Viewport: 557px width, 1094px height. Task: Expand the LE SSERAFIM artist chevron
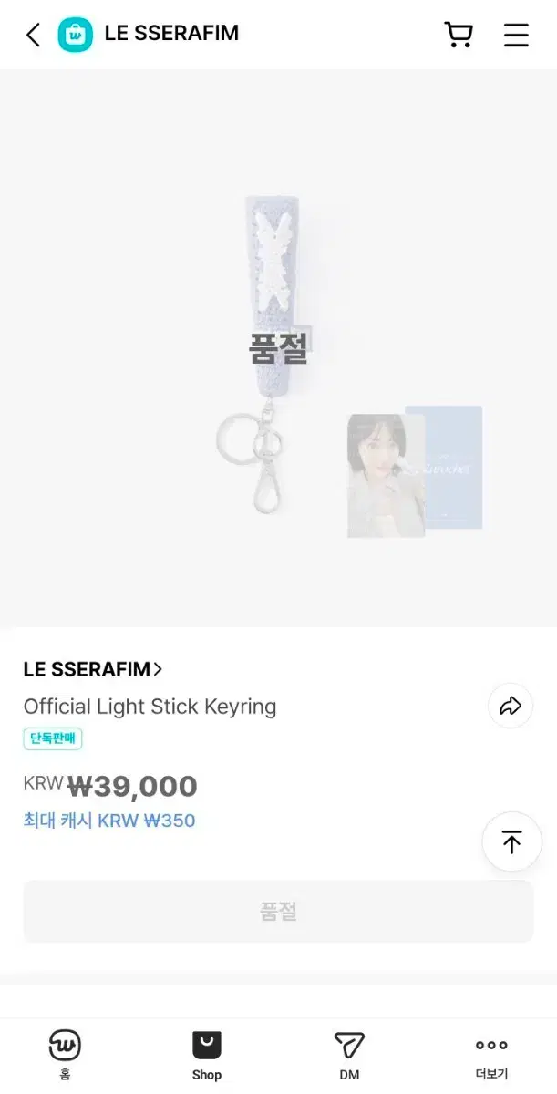click(158, 669)
